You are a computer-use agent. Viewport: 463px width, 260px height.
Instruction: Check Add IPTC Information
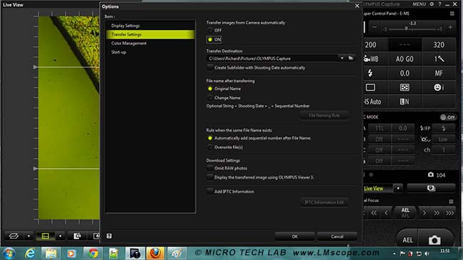pyautogui.click(x=210, y=192)
